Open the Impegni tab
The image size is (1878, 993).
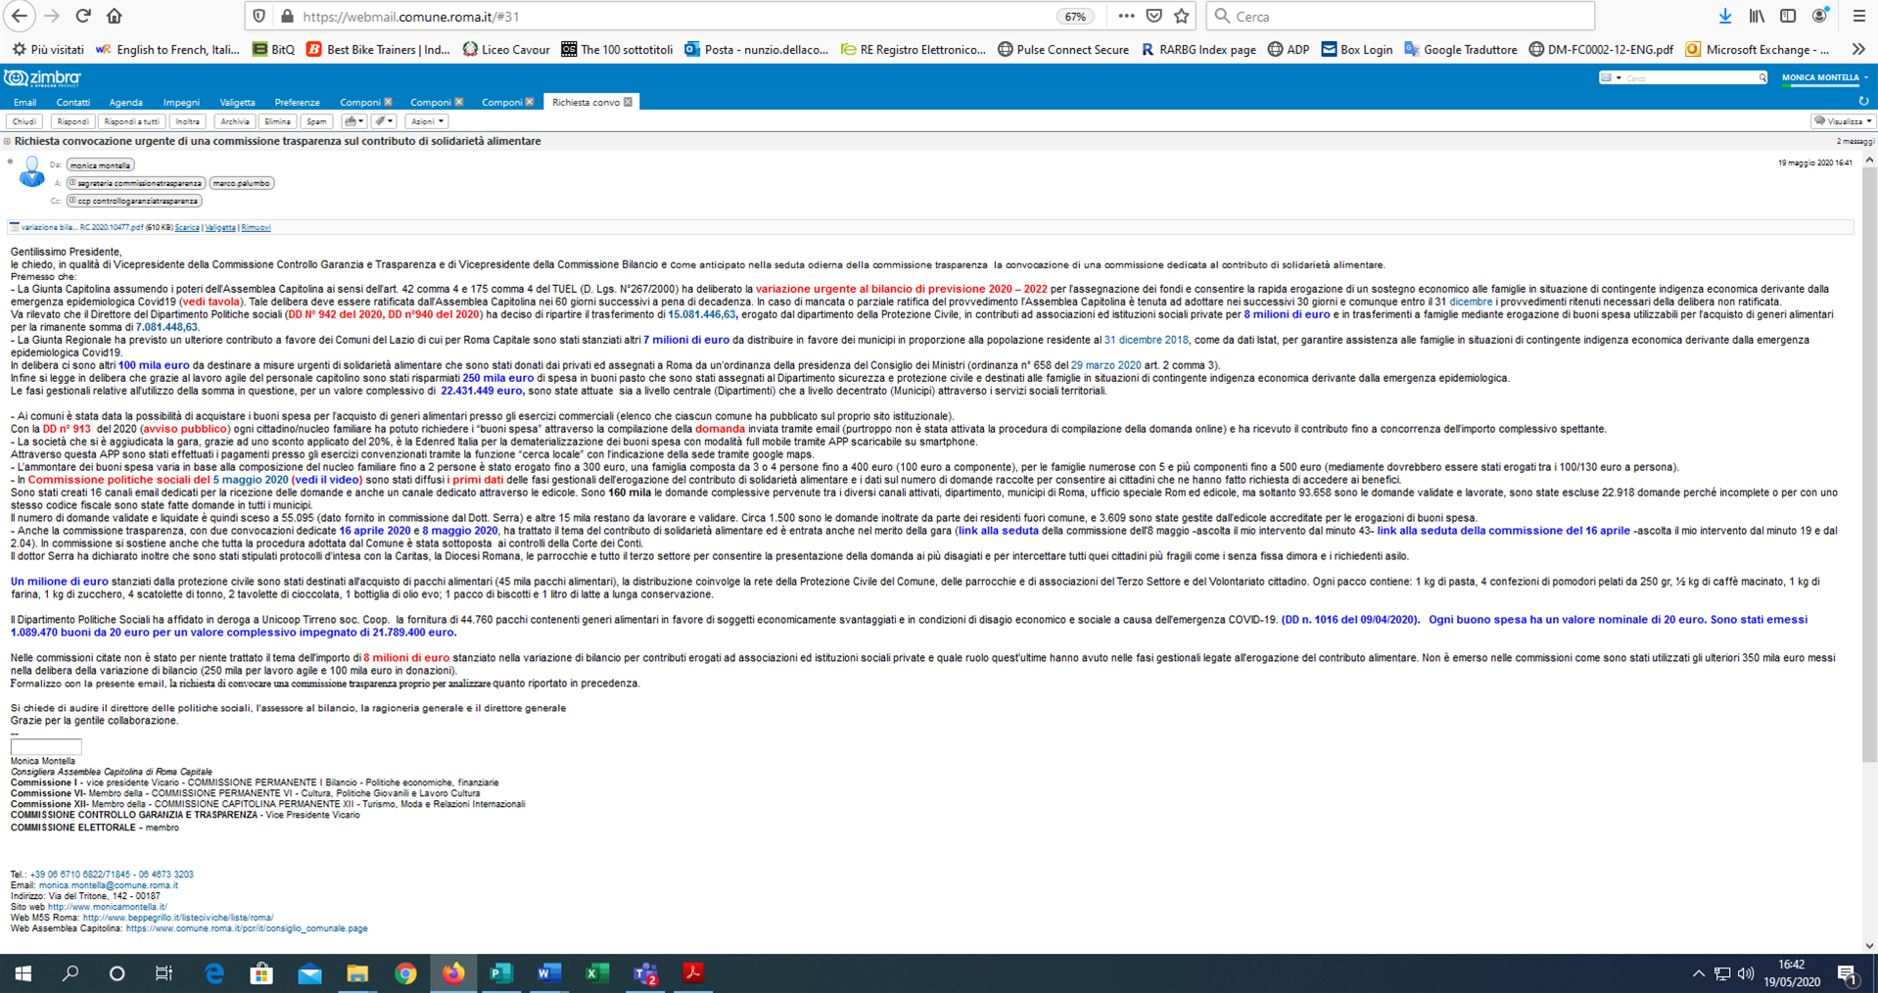(181, 102)
